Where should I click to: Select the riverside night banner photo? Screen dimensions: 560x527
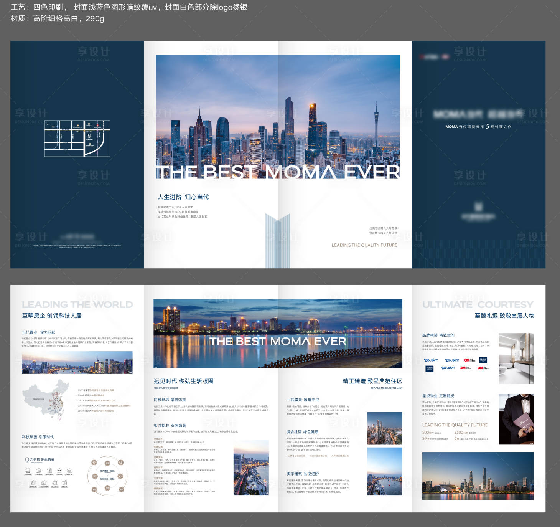278,334
